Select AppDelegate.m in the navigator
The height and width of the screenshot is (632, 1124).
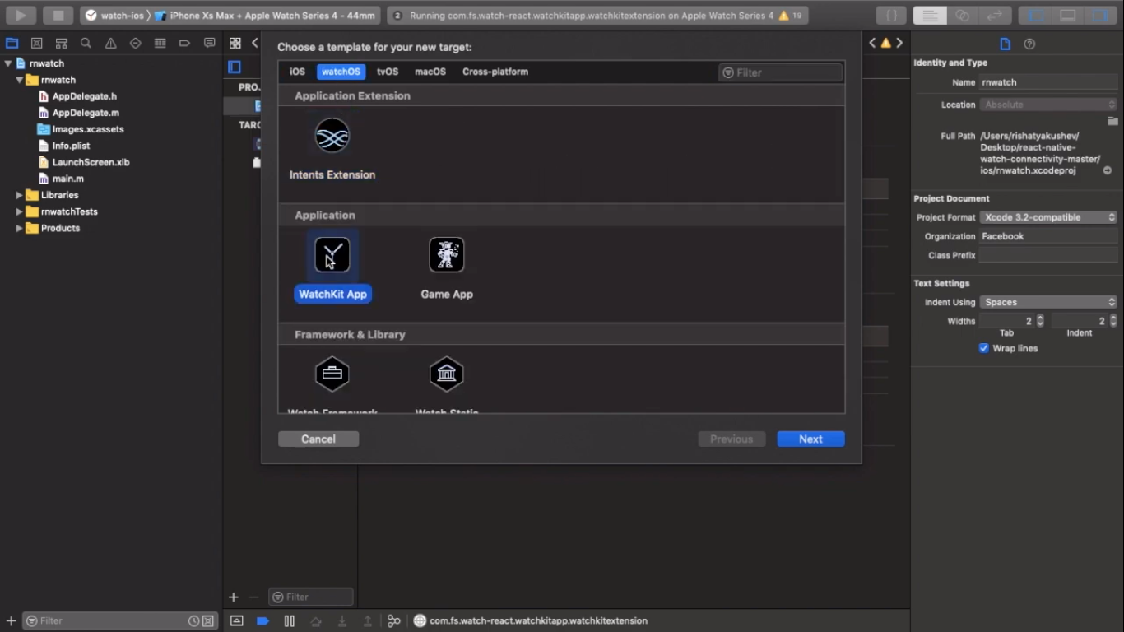click(86, 113)
